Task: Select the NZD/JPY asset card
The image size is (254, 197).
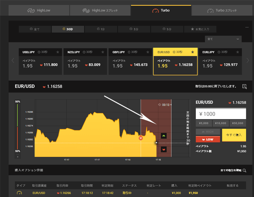Action: click(x=85, y=61)
